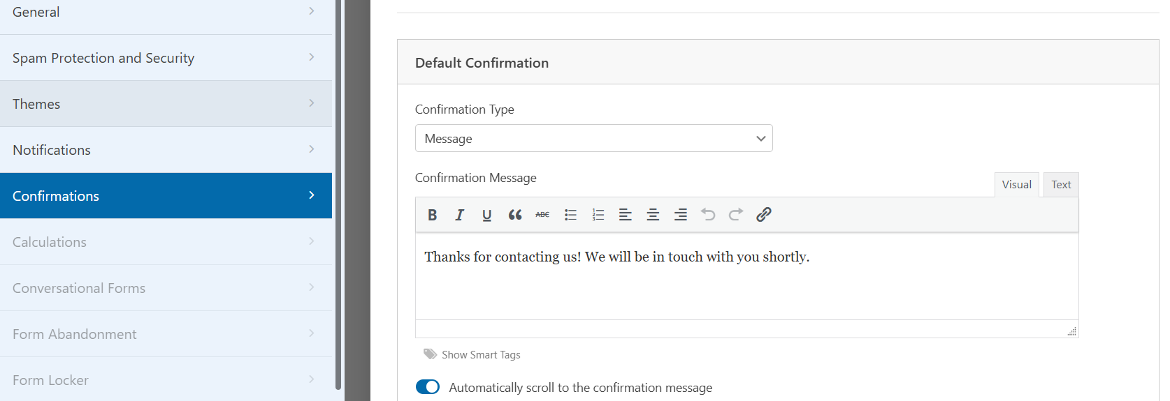Click the sidebar vertical scrollbar
The image size is (1170, 401).
click(338, 194)
